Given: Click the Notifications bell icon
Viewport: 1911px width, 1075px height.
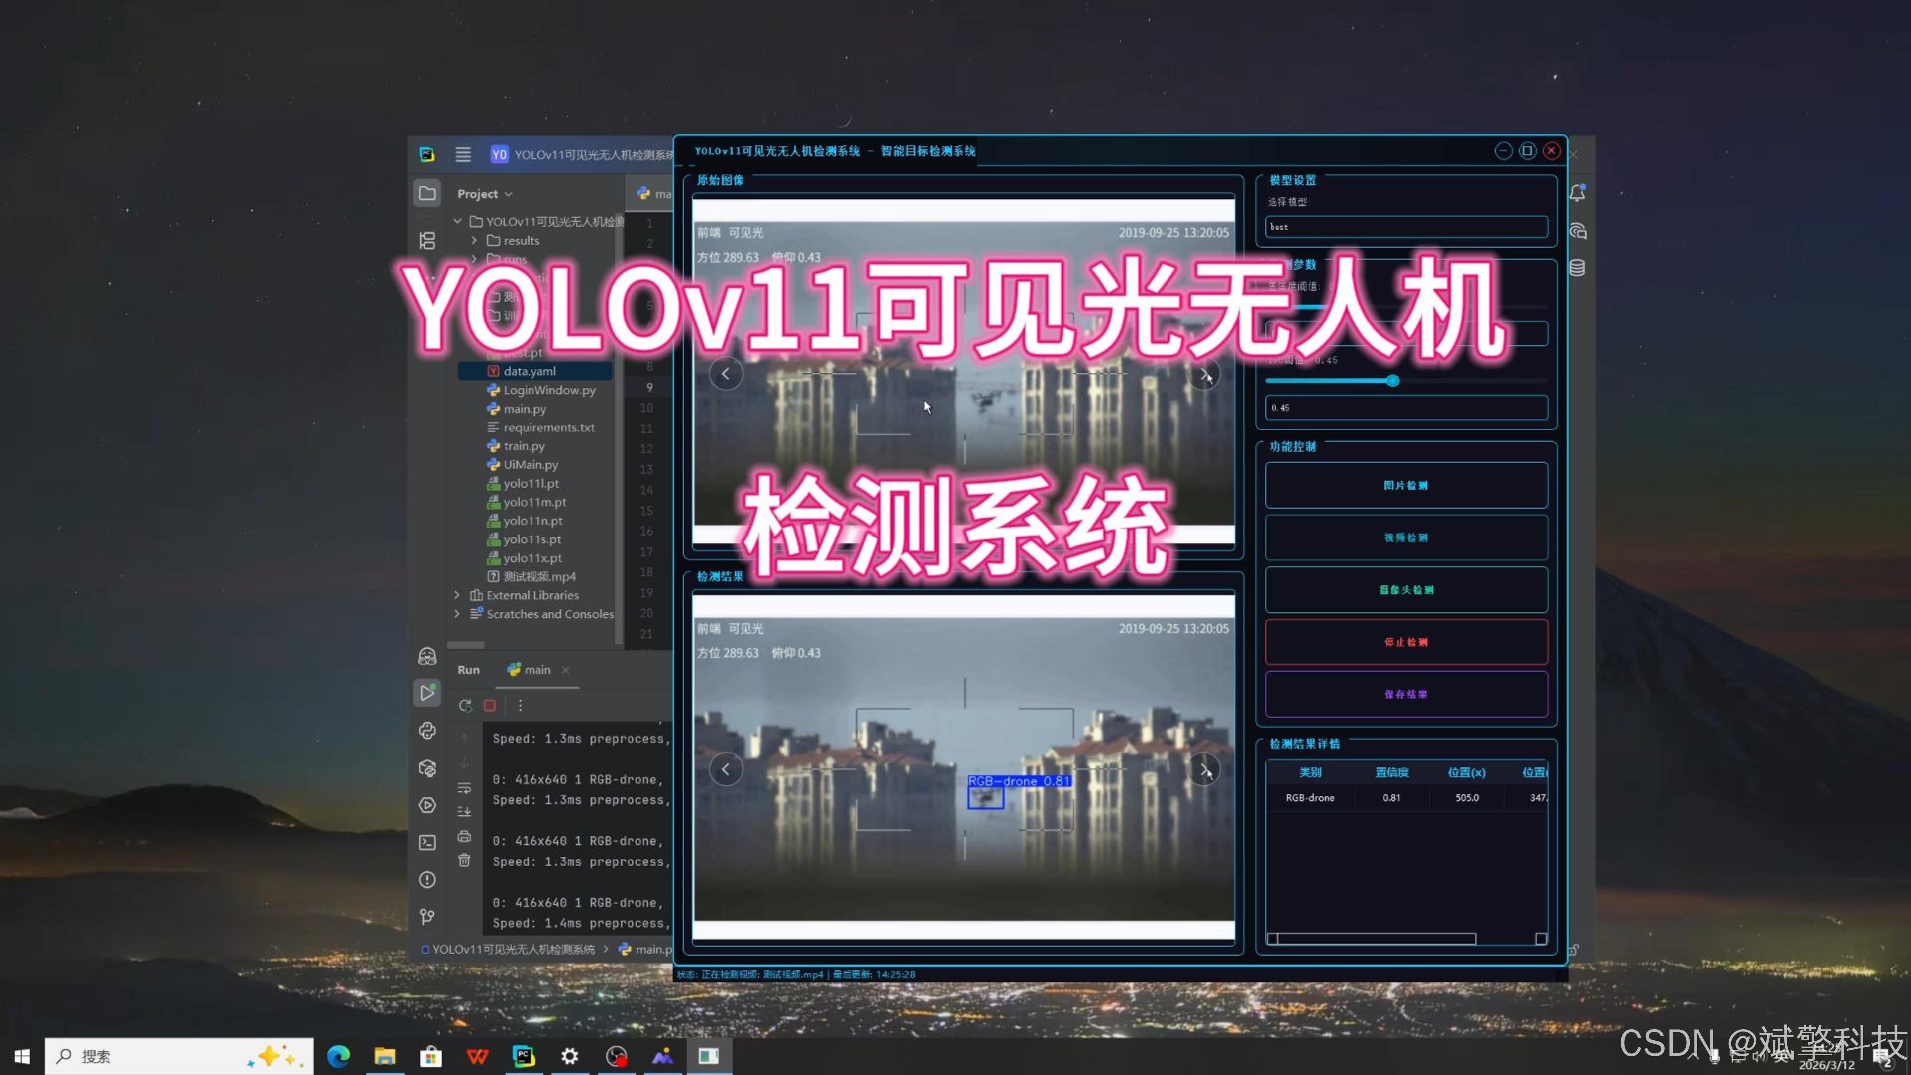Looking at the screenshot, I should coord(1577,193).
